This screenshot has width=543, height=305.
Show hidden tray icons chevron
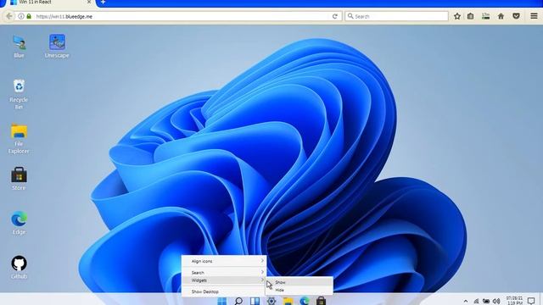click(466, 302)
